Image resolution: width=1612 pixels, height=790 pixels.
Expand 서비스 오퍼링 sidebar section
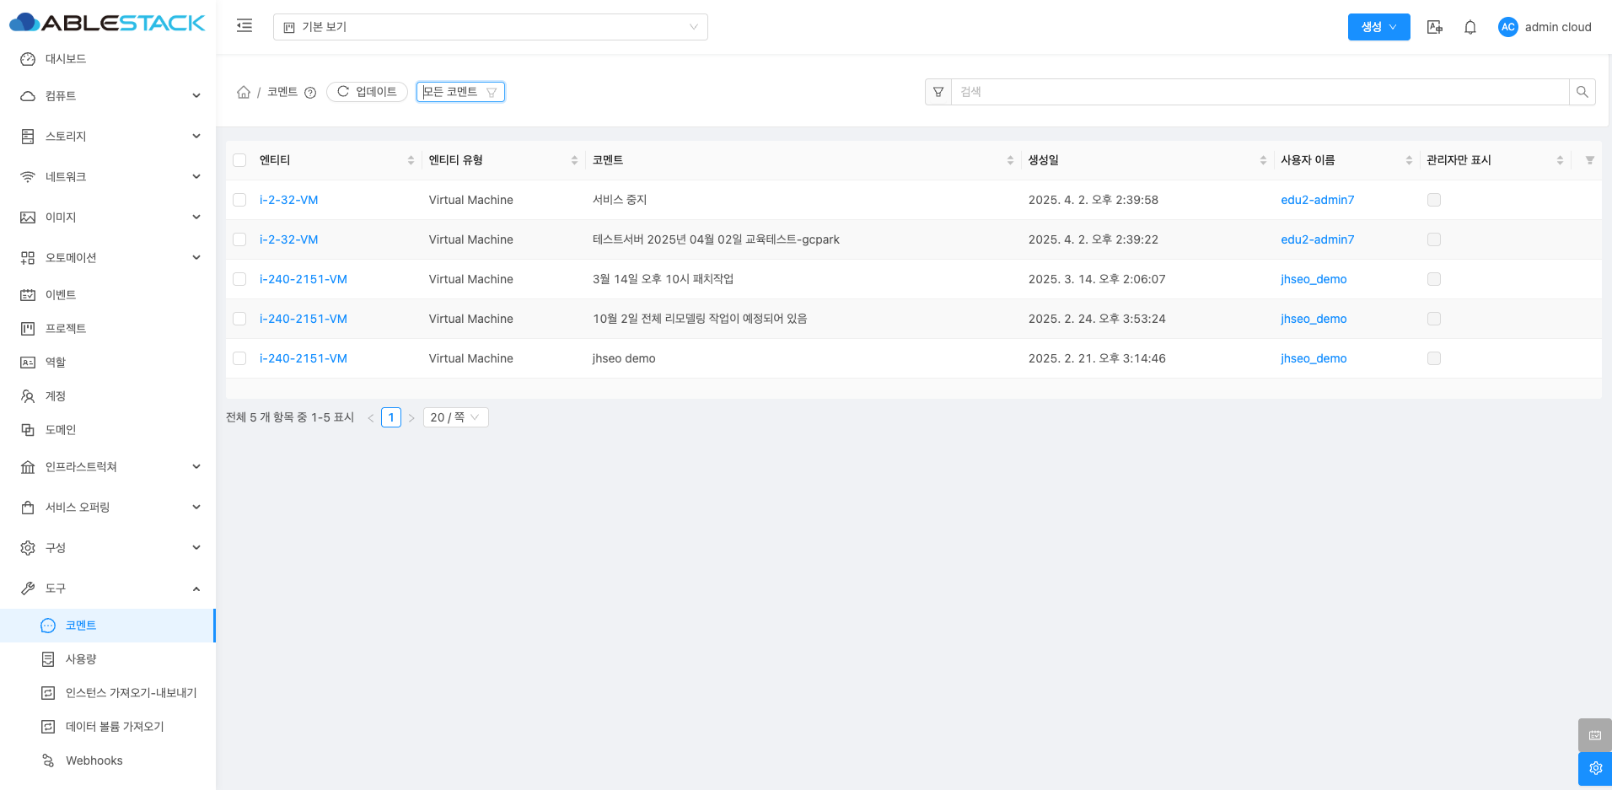coord(108,508)
